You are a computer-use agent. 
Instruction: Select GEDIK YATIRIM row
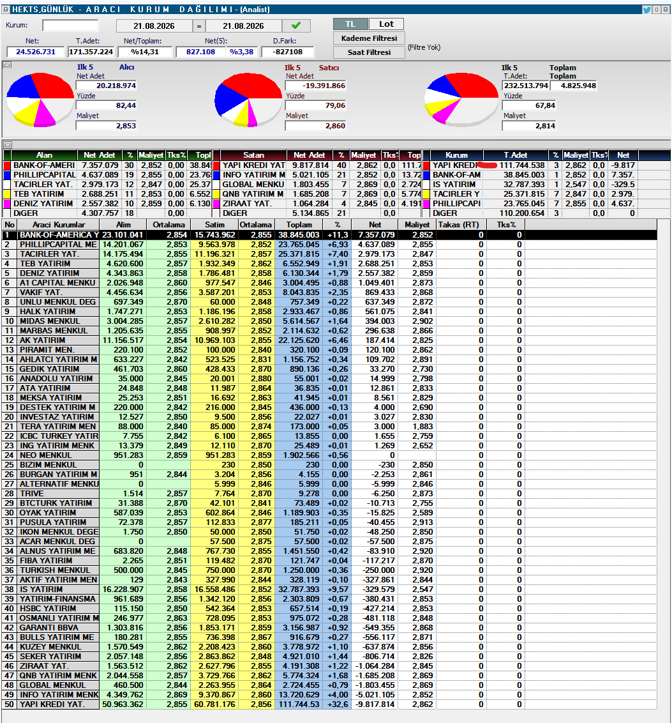[329, 369]
